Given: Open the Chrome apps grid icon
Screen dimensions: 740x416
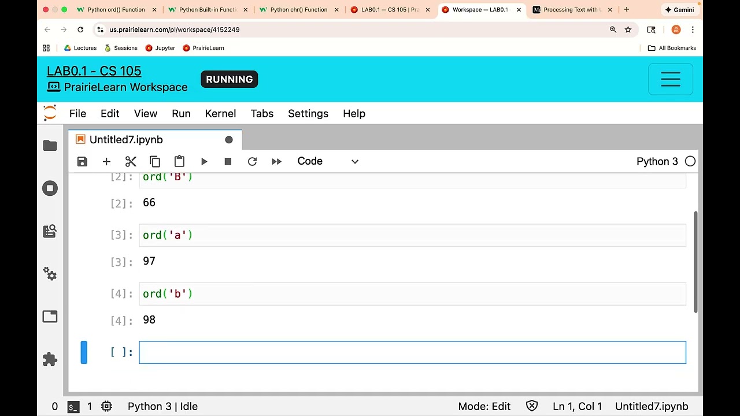Looking at the screenshot, I should tap(46, 48).
